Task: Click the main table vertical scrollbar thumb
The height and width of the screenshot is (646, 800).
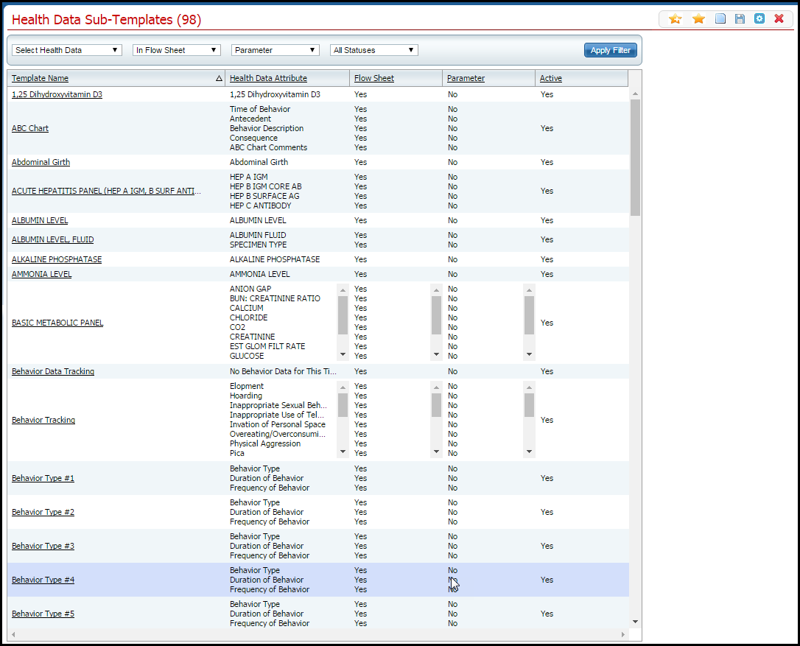Action: tap(635, 157)
